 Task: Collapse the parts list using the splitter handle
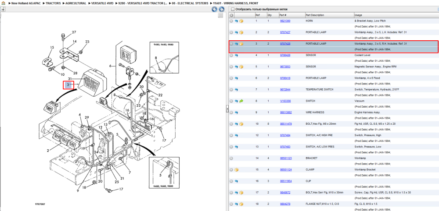(227, 109)
